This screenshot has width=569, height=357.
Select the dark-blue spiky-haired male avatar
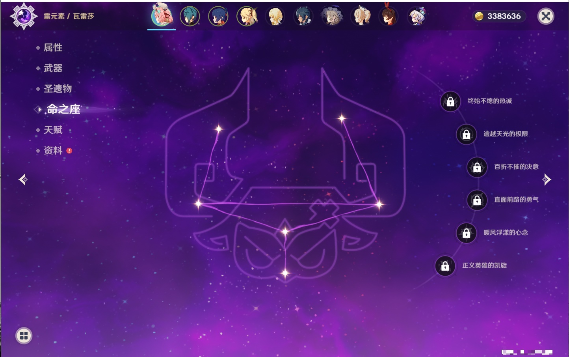pos(303,16)
